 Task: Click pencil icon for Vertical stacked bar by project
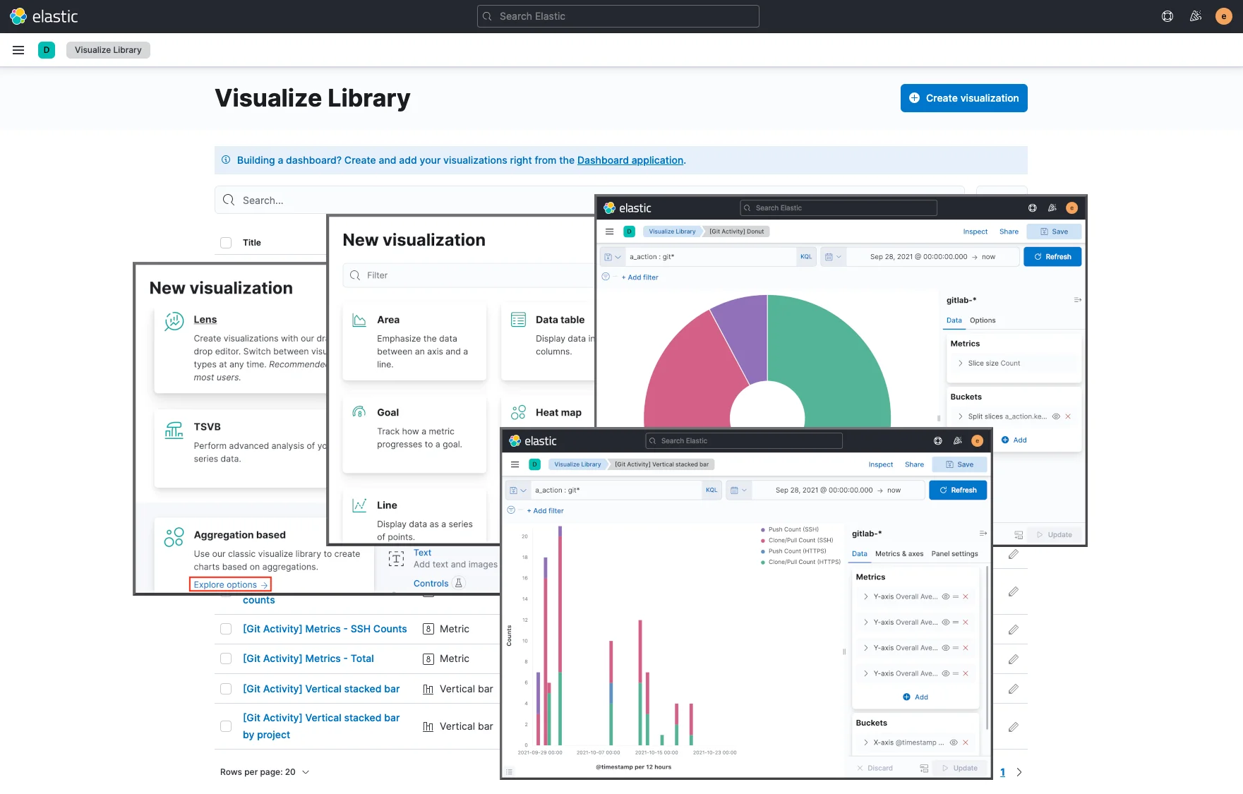point(1013,727)
